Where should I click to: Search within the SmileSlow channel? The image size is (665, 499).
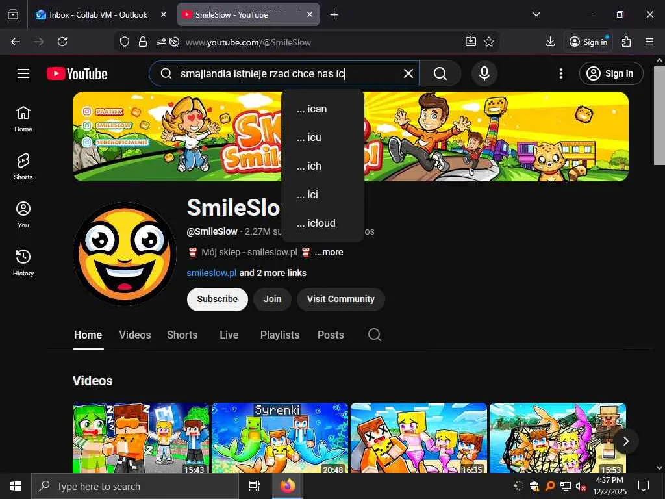(x=375, y=335)
